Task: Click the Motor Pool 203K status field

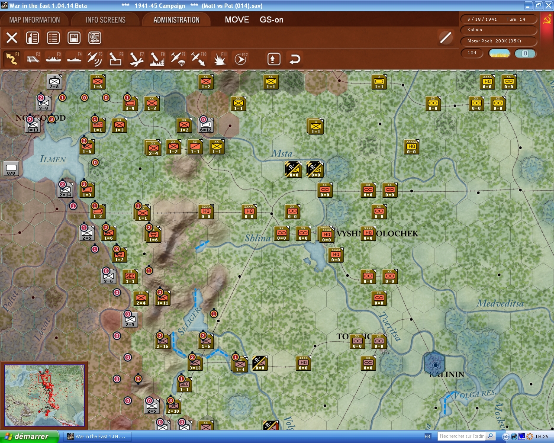Action: pyautogui.click(x=499, y=41)
